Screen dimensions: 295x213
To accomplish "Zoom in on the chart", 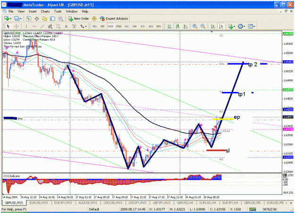I will (195, 26).
